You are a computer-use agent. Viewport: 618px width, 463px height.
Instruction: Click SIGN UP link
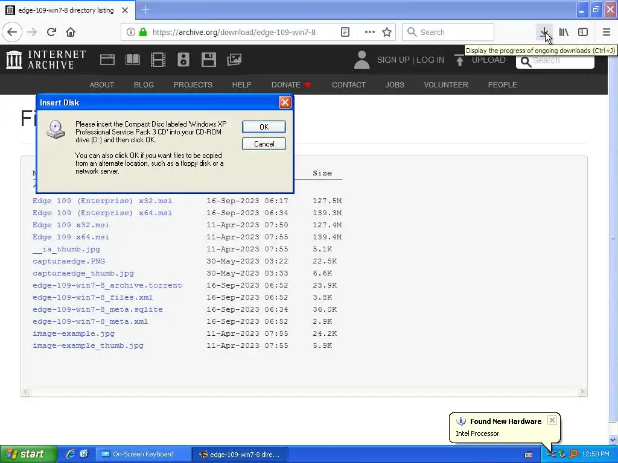click(393, 60)
